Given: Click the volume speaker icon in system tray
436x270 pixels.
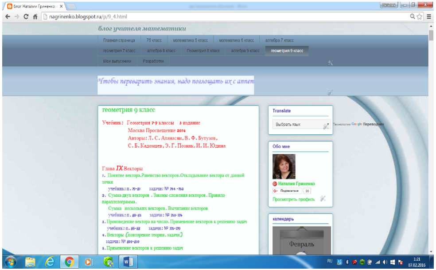Looking at the screenshot, I should 385,262.
